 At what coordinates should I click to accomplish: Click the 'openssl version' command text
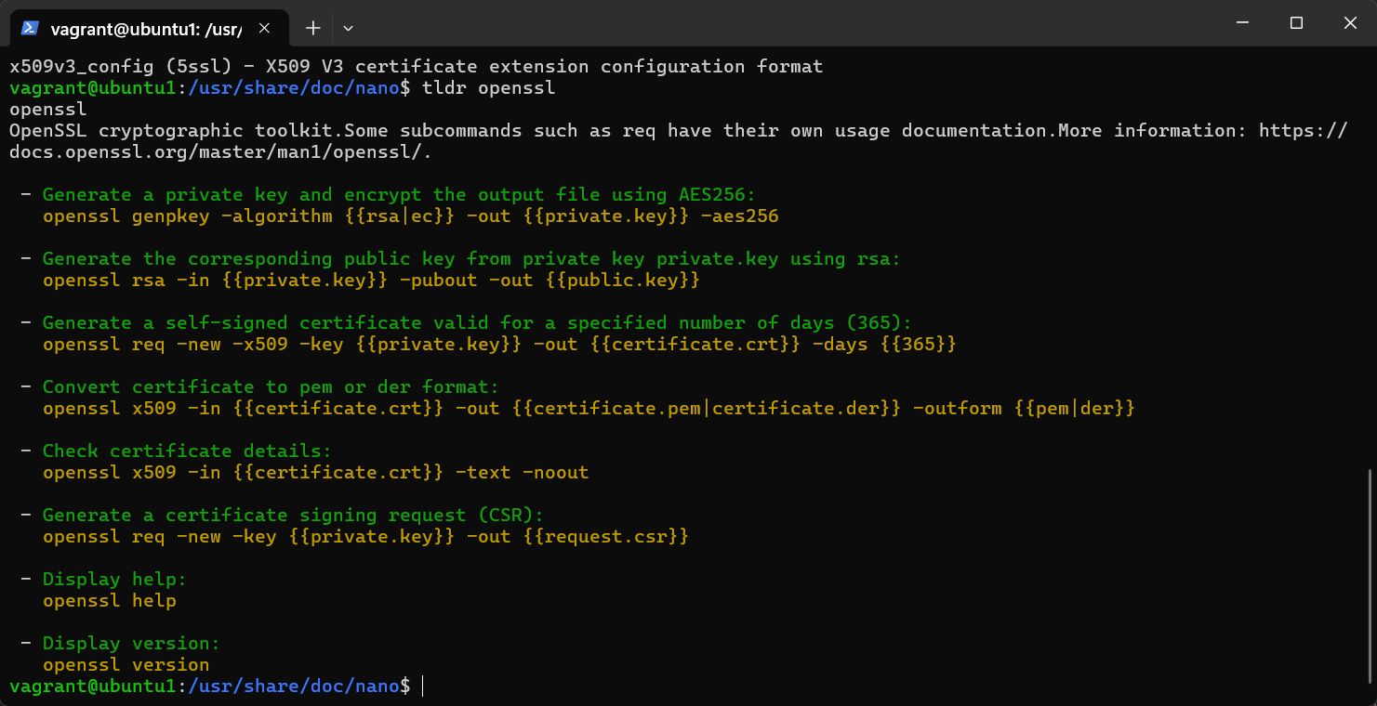(126, 665)
